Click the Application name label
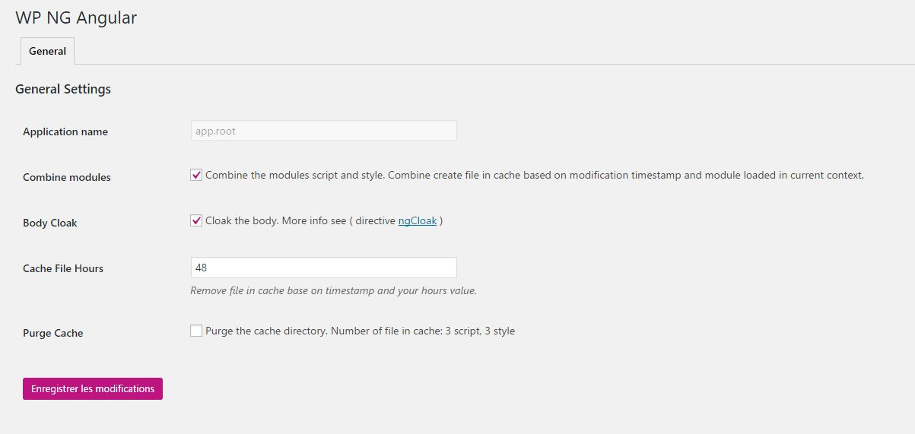The width and height of the screenshot is (915, 434). pyautogui.click(x=65, y=131)
